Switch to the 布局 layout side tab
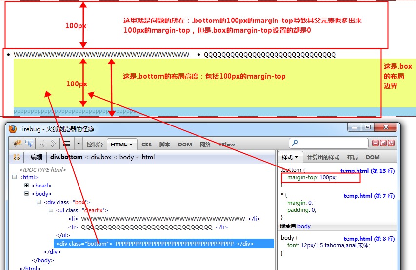The width and height of the screenshot is (416, 270). coord(352,157)
